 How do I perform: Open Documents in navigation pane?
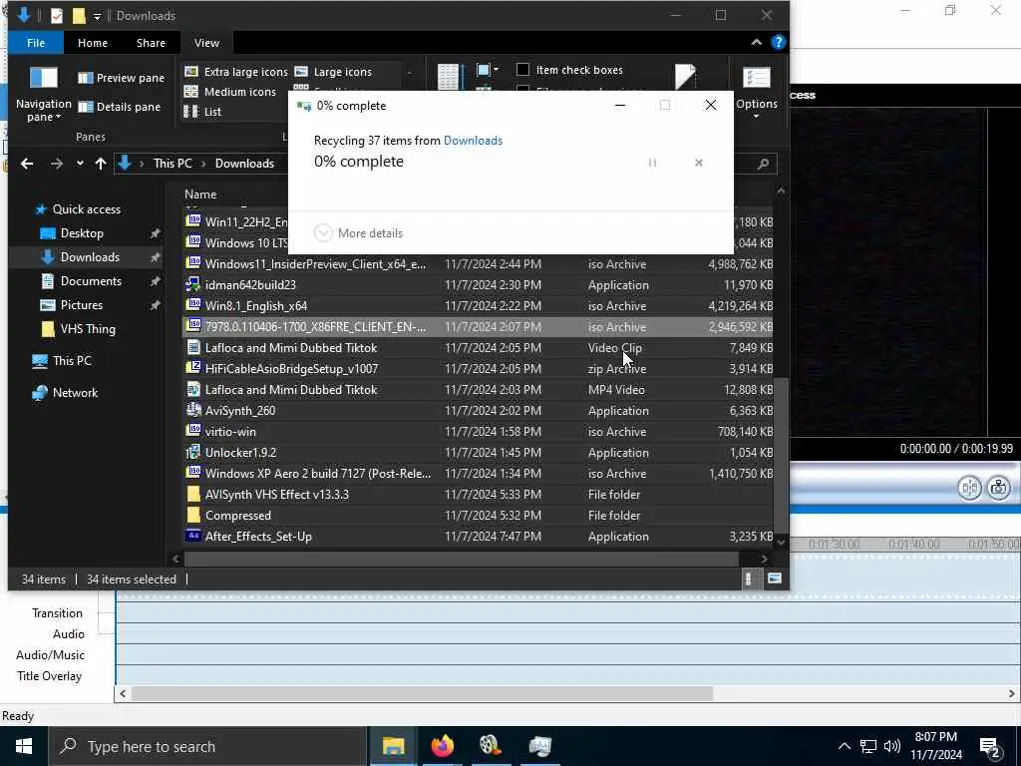click(x=91, y=281)
